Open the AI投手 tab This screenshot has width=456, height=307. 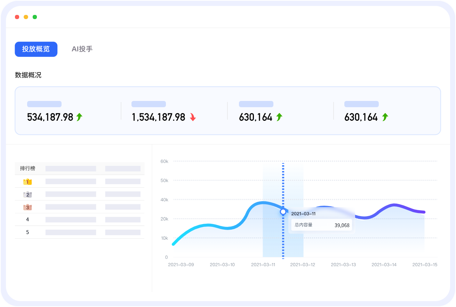(x=82, y=49)
